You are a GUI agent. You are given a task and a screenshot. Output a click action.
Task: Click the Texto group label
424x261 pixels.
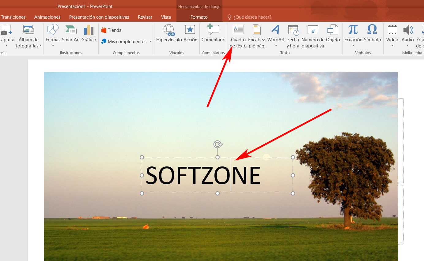pyautogui.click(x=285, y=53)
